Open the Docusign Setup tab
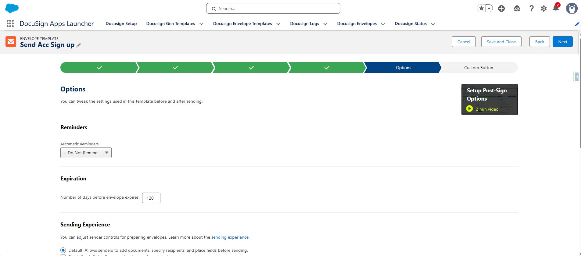 [x=121, y=23]
